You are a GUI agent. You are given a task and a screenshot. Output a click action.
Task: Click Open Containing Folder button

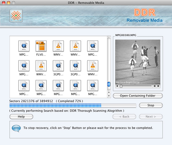pyautogui.click(x=138, y=96)
